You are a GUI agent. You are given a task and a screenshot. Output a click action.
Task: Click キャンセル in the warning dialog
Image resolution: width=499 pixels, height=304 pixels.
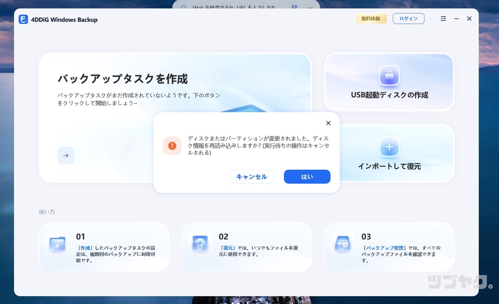[x=252, y=176]
